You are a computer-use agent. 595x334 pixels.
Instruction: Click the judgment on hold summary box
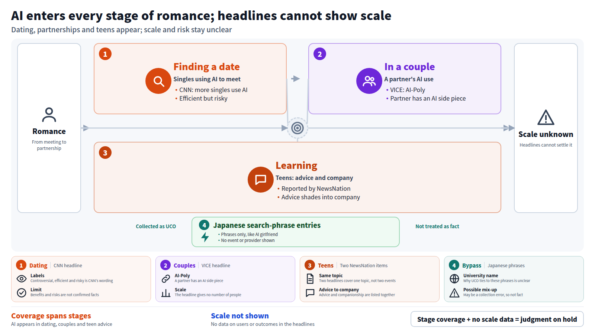point(497,319)
